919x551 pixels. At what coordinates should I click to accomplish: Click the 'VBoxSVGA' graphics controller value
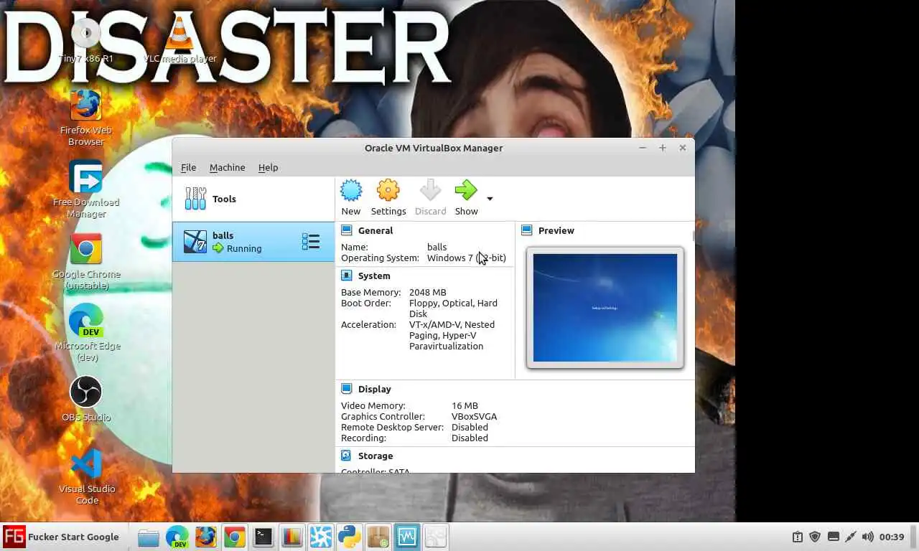click(x=474, y=416)
